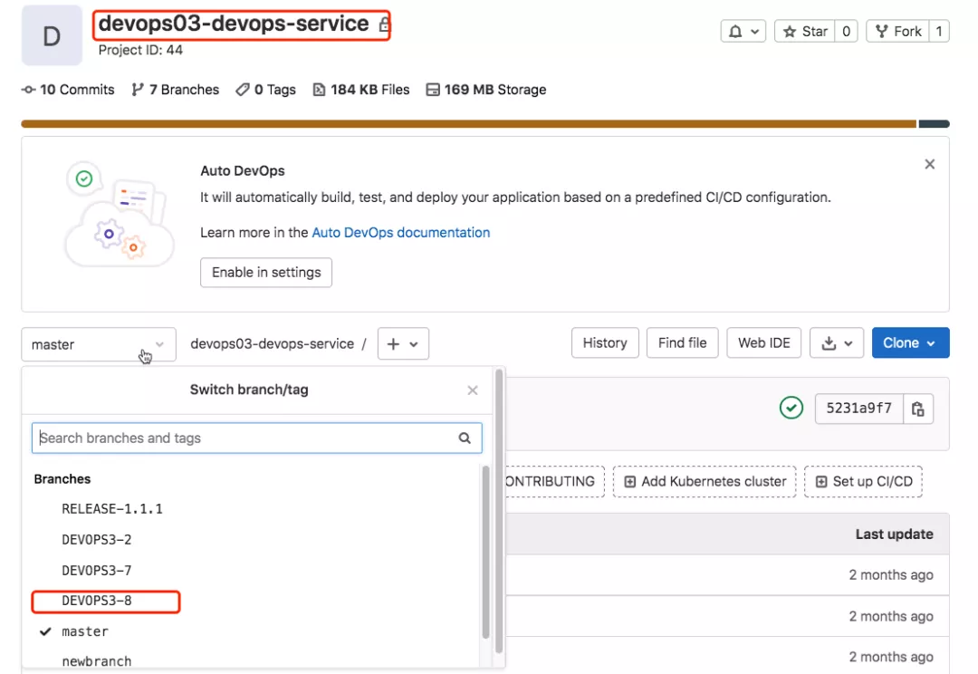
Task: Open the forks count 1
Action: (939, 31)
